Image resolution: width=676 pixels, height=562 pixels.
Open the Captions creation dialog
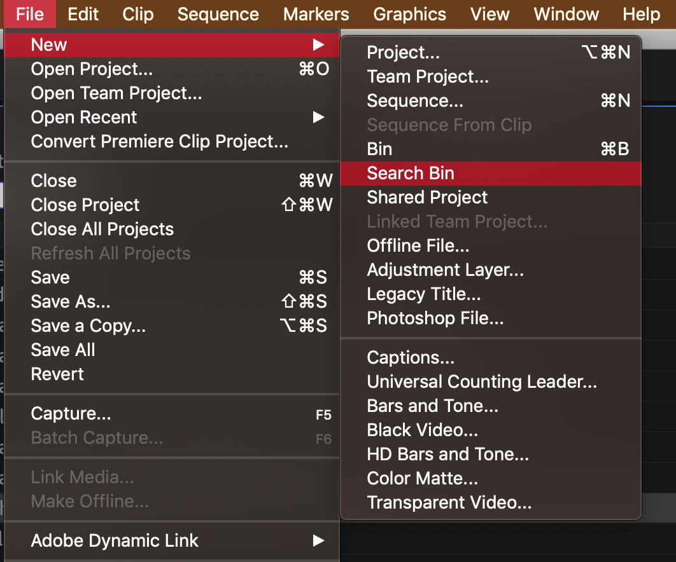tap(410, 357)
